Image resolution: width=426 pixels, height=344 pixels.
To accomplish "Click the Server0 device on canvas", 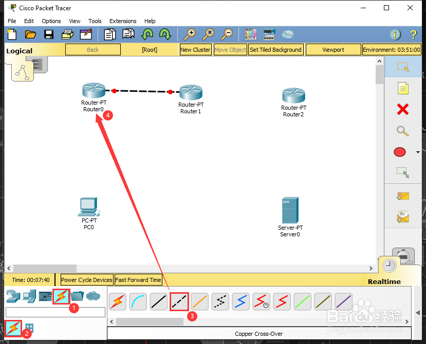I will pos(290,210).
